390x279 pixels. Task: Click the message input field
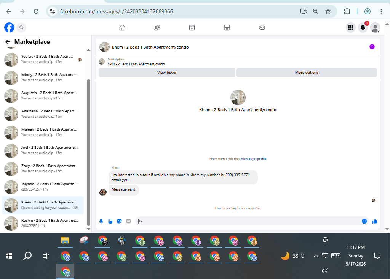coord(248,221)
